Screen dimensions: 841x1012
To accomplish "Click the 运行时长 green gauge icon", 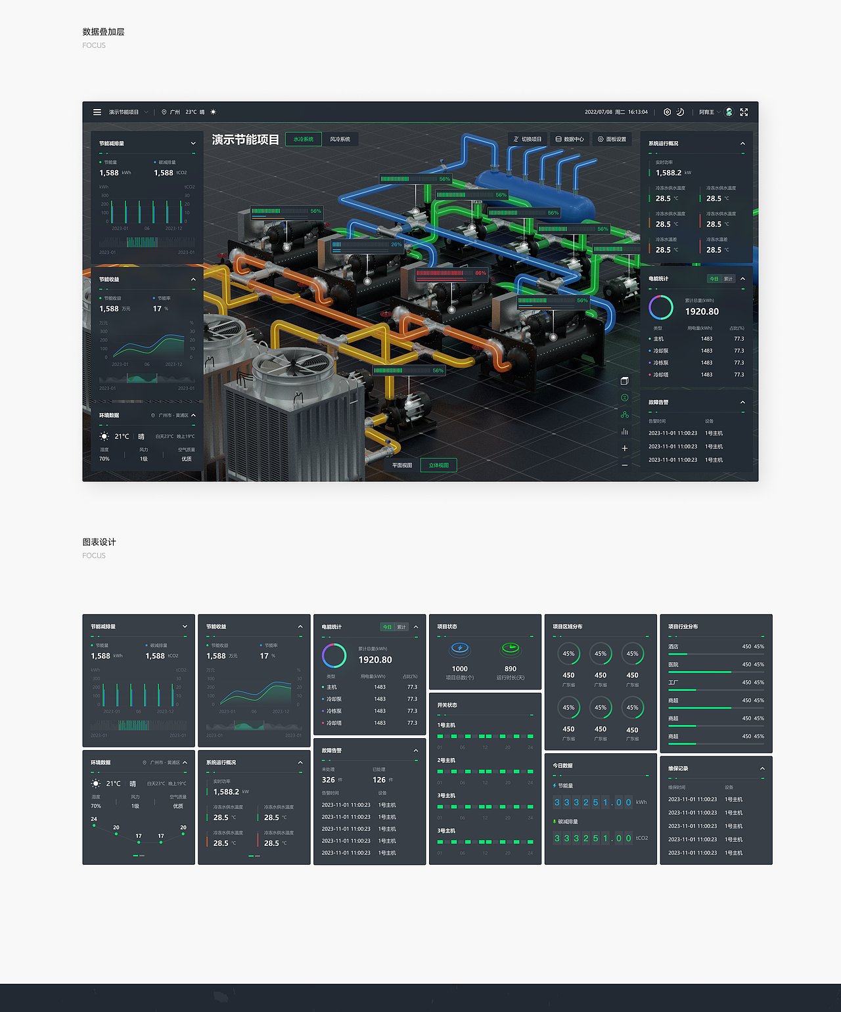I will click(511, 649).
